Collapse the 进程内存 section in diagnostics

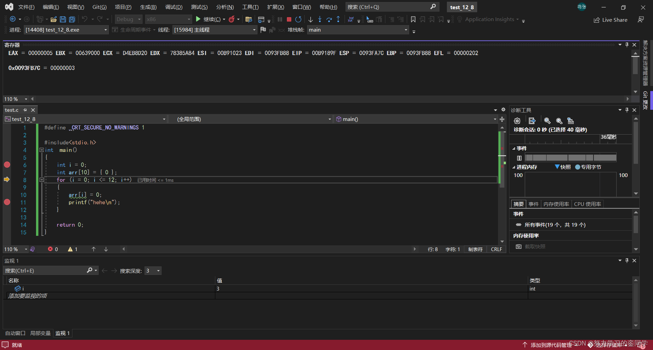click(x=514, y=167)
